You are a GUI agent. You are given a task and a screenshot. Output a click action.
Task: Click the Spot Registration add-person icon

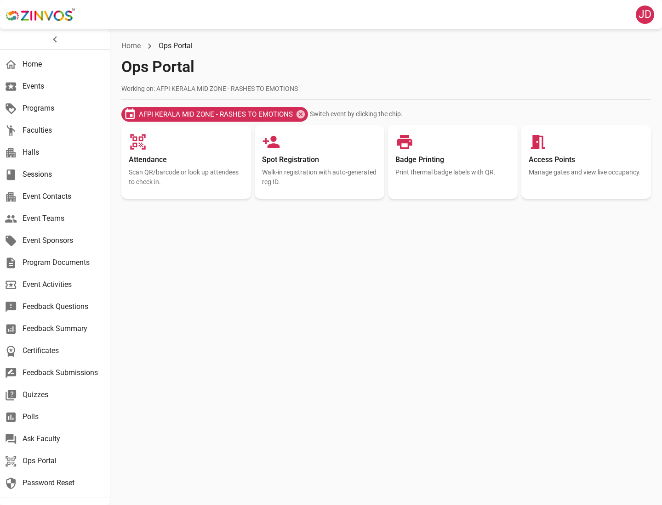(x=271, y=142)
